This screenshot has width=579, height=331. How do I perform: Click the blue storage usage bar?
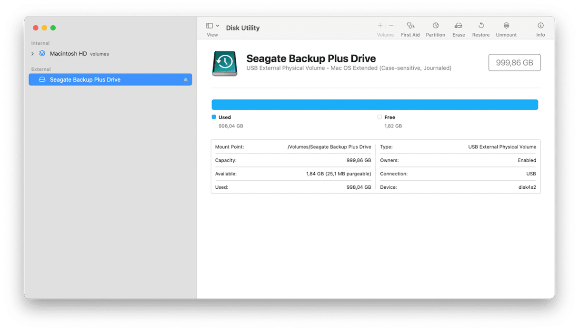pos(374,104)
